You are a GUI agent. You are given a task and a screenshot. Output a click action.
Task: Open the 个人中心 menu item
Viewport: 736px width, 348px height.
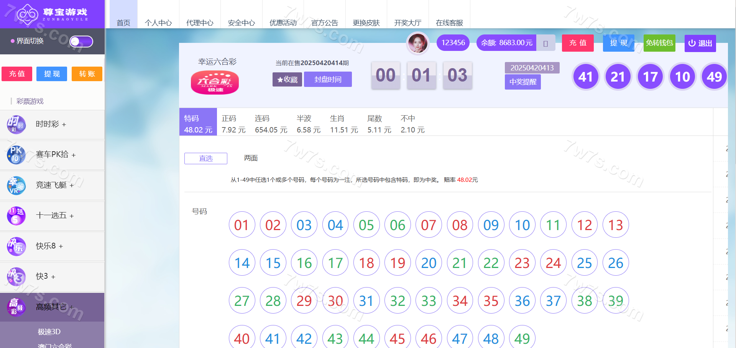coord(158,23)
